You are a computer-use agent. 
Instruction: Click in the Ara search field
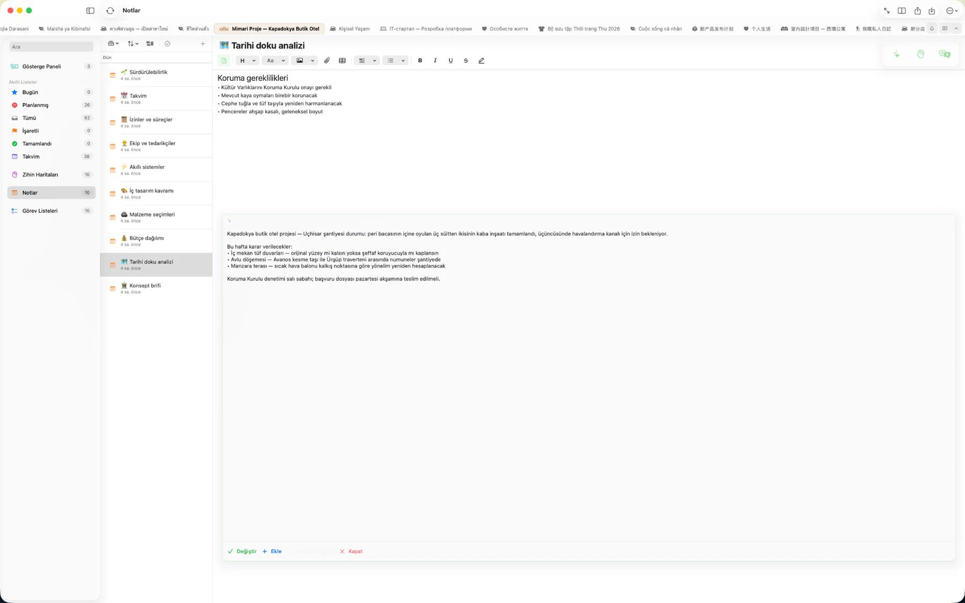(x=51, y=47)
